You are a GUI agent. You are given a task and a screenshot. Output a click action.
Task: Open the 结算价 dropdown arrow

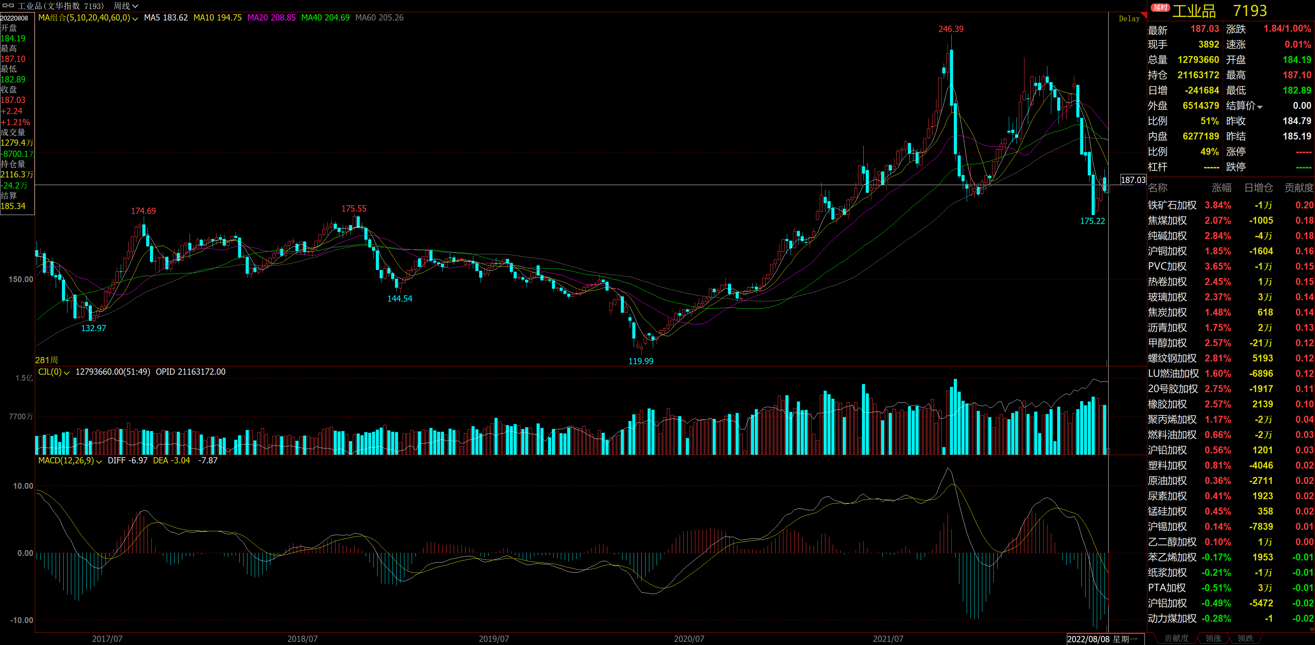(1260, 107)
